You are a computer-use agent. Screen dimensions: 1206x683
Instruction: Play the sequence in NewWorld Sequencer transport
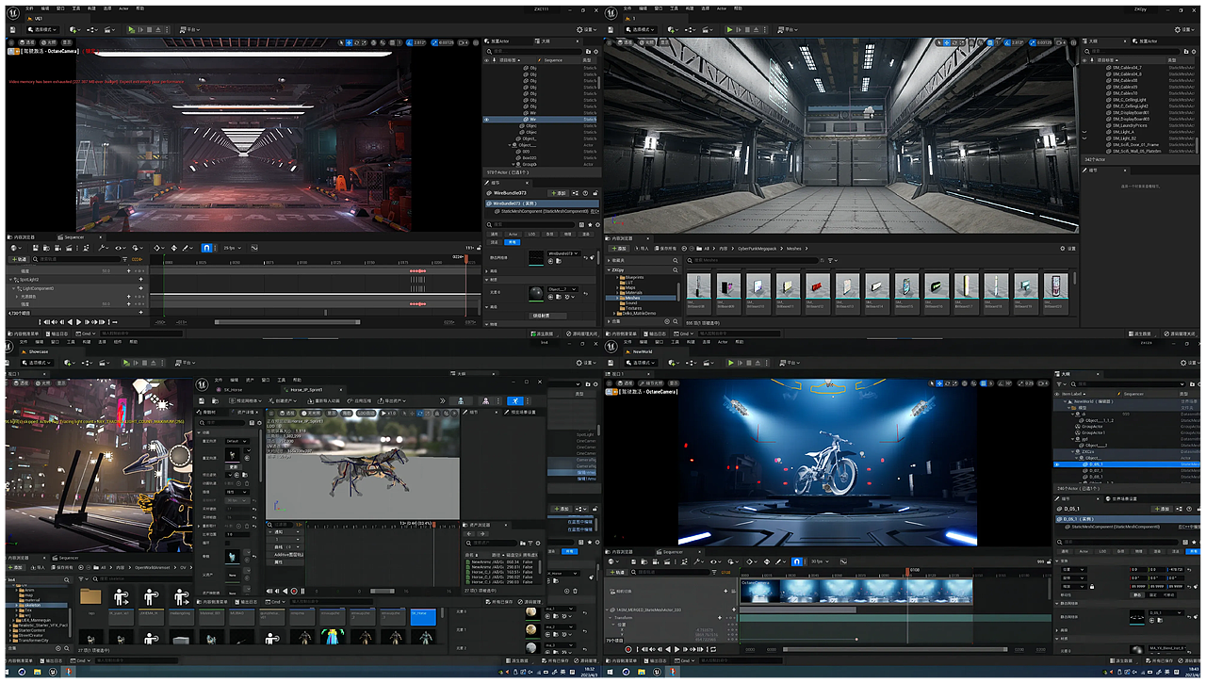[677, 649]
